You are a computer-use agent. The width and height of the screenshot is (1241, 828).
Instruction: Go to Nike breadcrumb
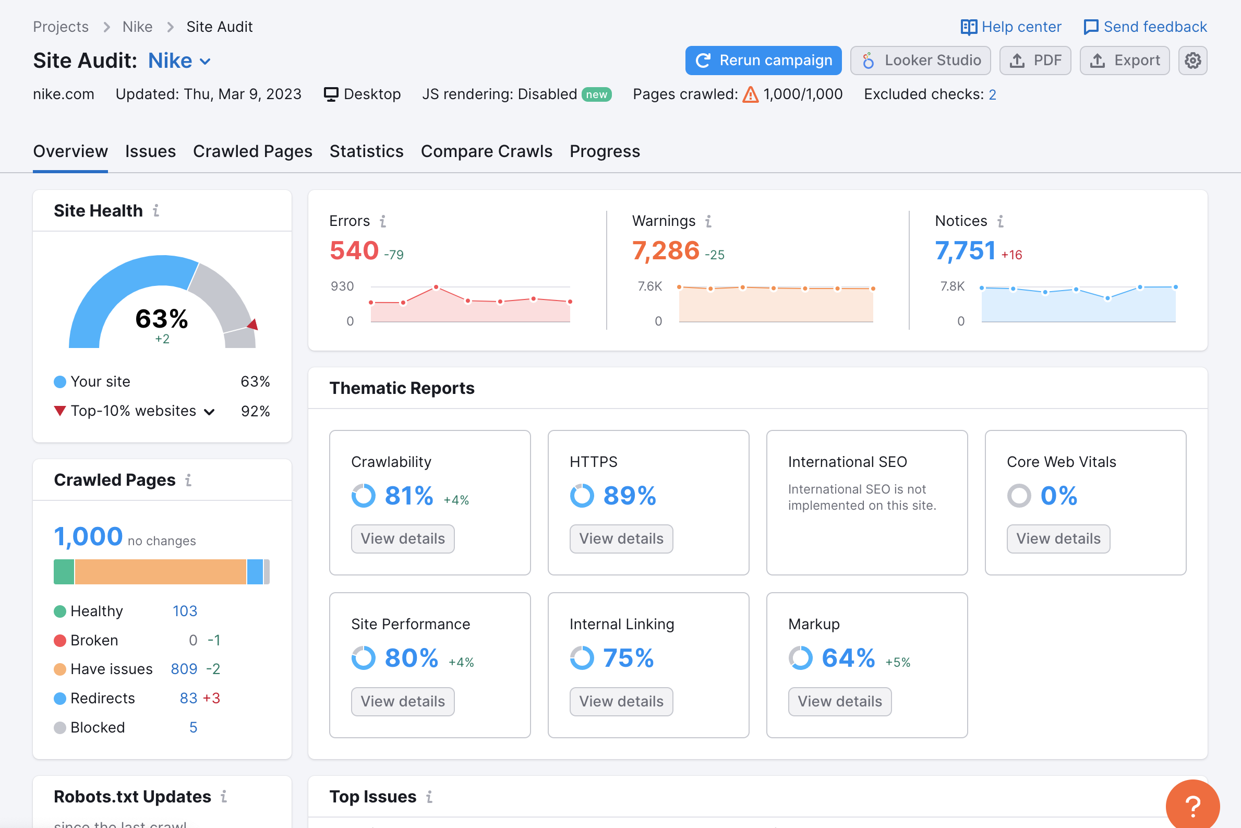click(x=138, y=27)
